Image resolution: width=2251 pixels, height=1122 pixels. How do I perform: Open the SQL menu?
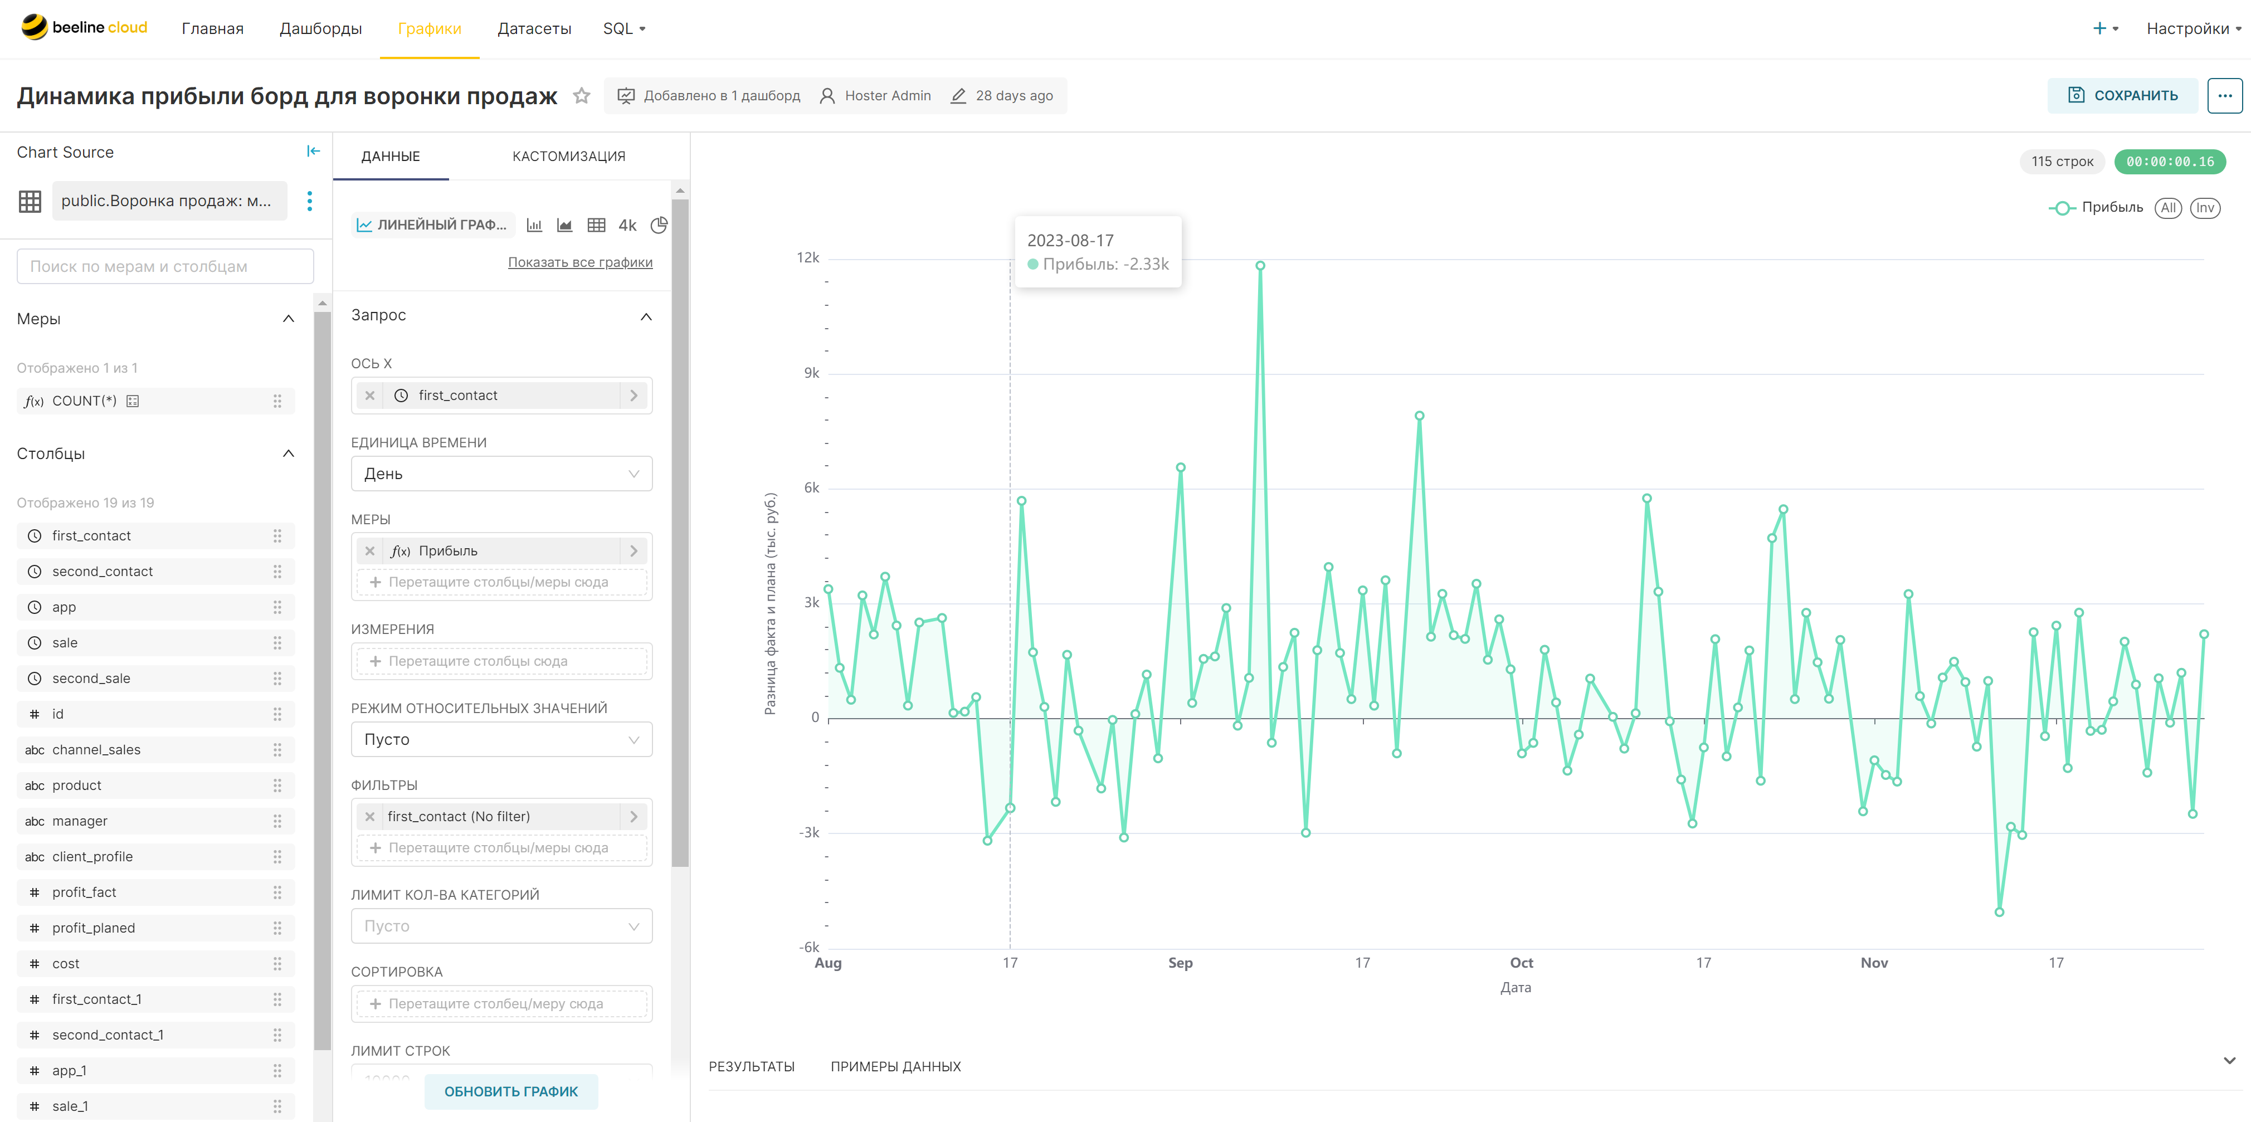point(624,28)
